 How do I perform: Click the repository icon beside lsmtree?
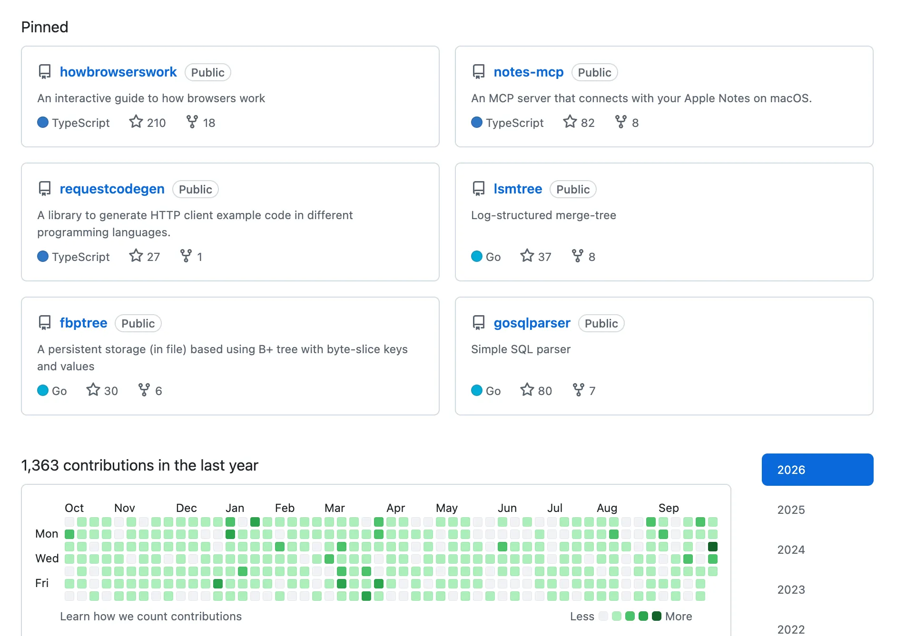[x=479, y=189]
